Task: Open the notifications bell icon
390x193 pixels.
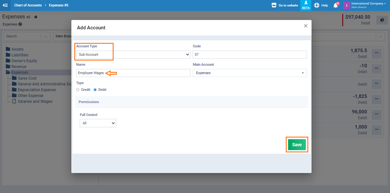Action: click(335, 5)
